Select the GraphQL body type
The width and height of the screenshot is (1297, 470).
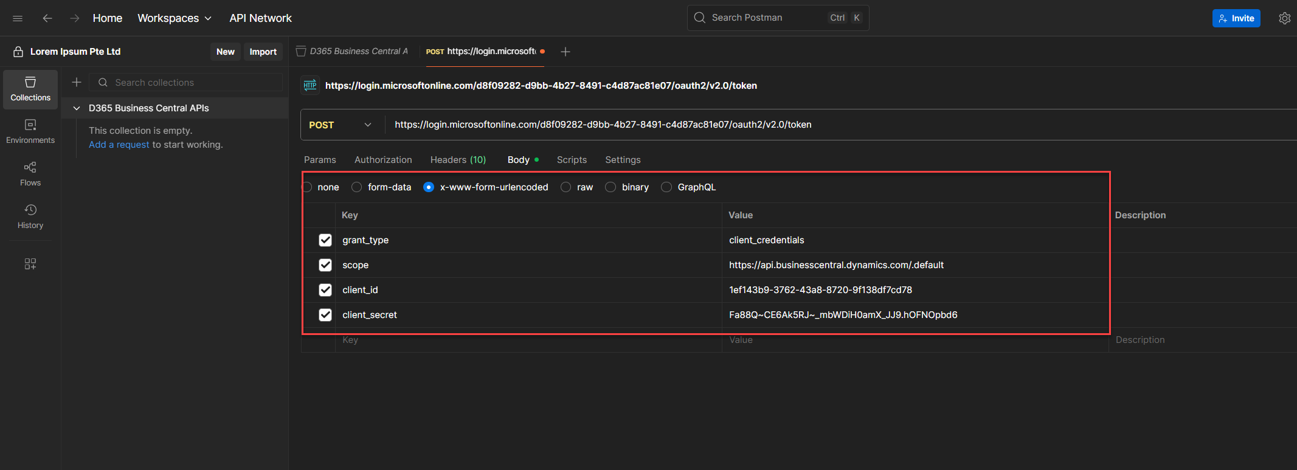tap(666, 187)
